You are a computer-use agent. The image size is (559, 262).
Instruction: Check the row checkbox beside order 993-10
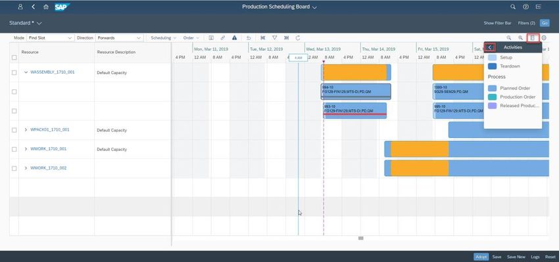(14, 111)
